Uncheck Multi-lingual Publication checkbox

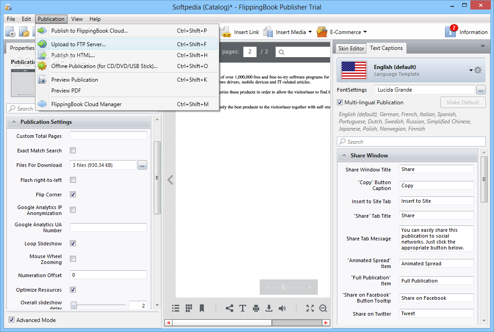[340, 102]
